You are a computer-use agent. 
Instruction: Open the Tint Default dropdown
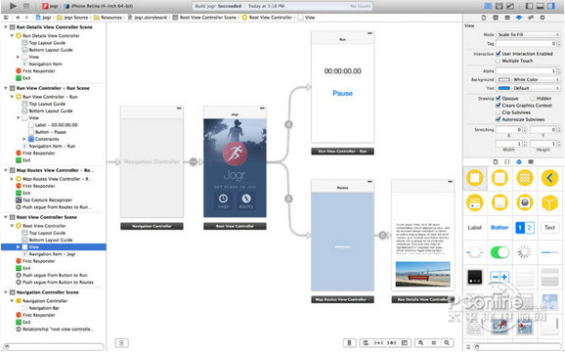[536, 88]
